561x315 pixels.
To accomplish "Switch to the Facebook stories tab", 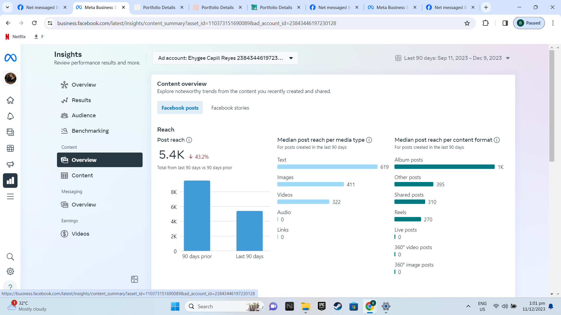I will 230,108.
